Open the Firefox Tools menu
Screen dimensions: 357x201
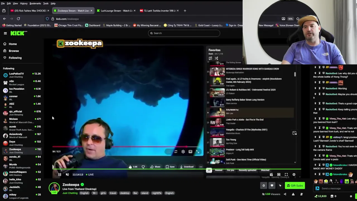[46, 3]
